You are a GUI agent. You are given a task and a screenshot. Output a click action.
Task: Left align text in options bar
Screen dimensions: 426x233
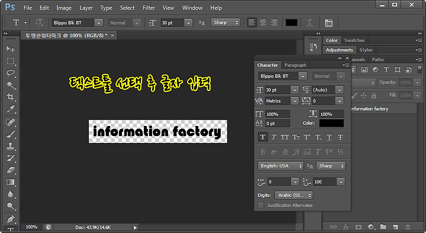coord(252,22)
